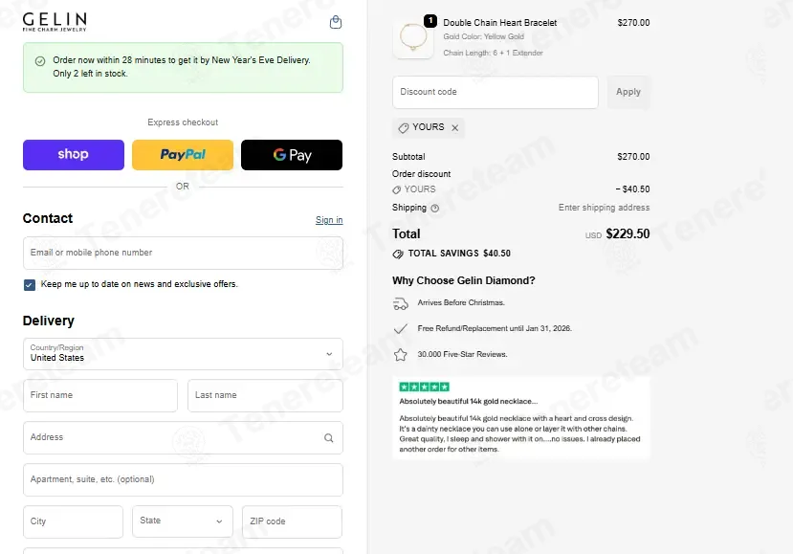Viewport: 793px width, 554px height.
Task: Click the shipping info question mark icon
Action: coord(435,208)
